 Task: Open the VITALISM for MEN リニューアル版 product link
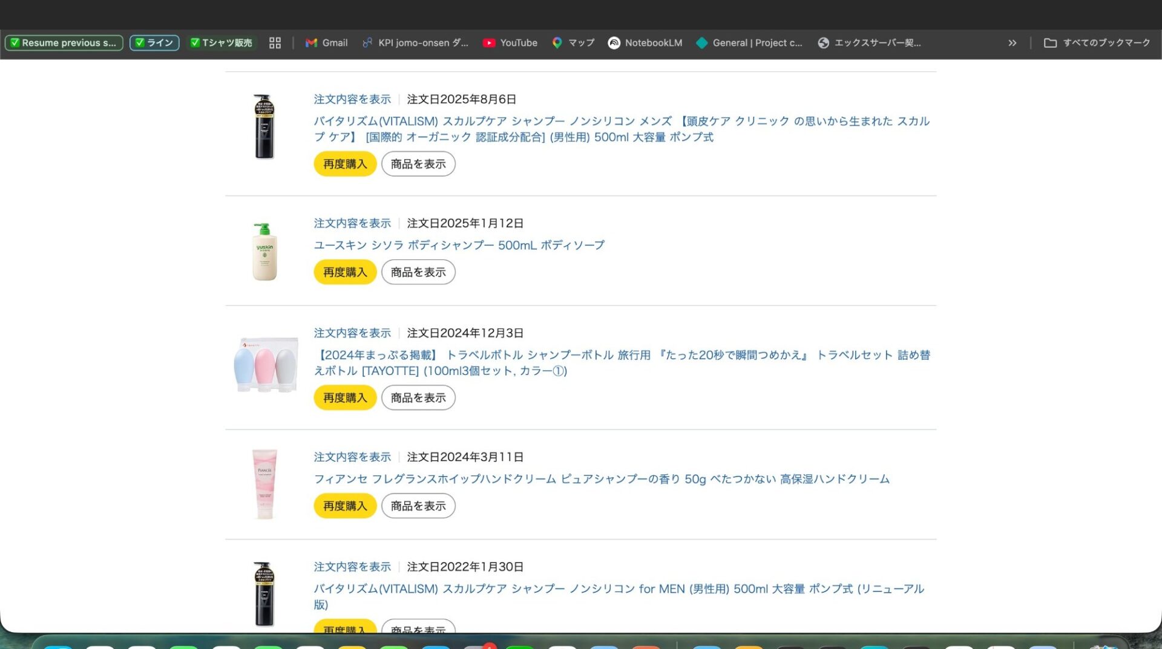(x=619, y=597)
